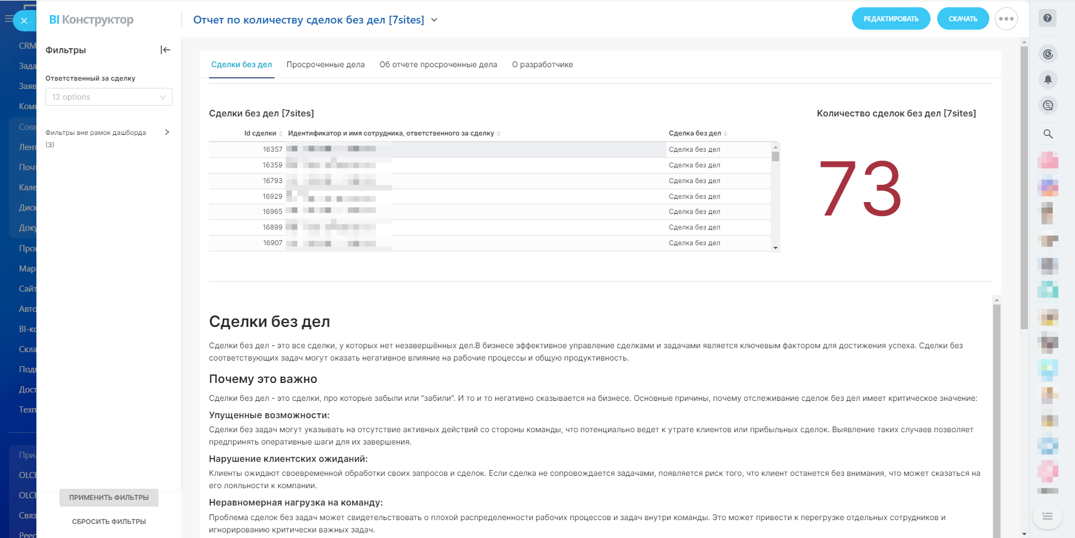Click the page scrollbar down arrow
Viewport: 1075px width, 538px height.
point(1024,534)
